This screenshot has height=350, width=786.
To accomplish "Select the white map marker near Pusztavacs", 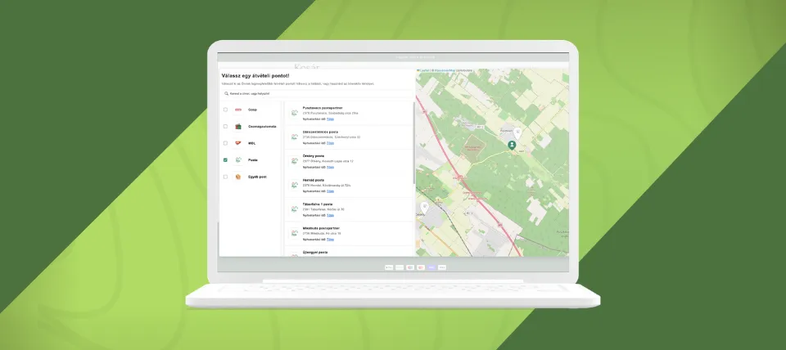I will tap(517, 133).
